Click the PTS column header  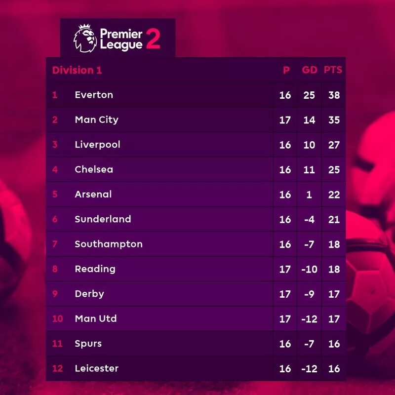coord(333,70)
